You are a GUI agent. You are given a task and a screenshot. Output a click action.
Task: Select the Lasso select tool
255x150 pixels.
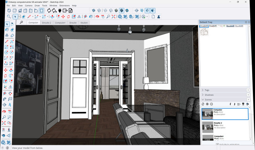12,24
